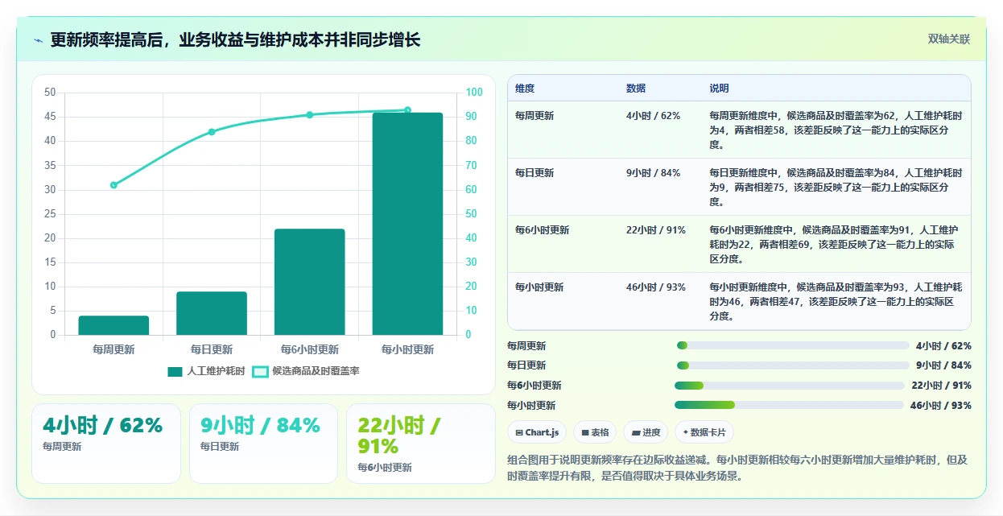
Task: Click the description mentioning 两者相差47
Action: click(x=836, y=302)
